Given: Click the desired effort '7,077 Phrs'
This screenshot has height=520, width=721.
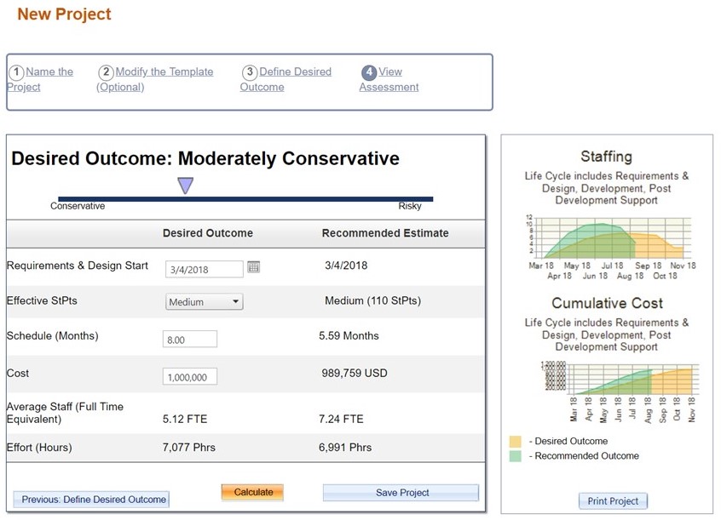Looking at the screenshot, I should click(189, 448).
